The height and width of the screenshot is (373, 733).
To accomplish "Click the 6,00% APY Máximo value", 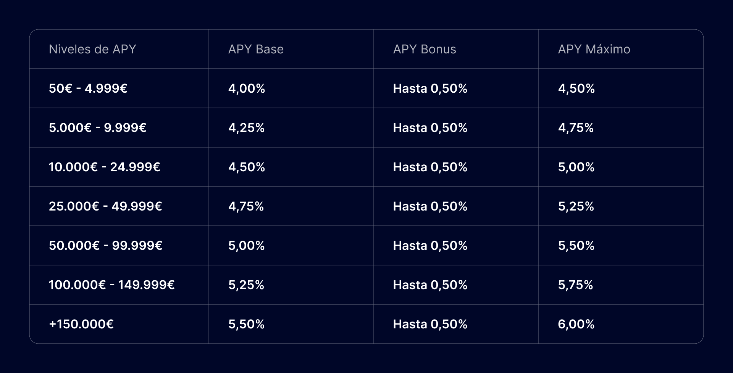I will [x=576, y=324].
